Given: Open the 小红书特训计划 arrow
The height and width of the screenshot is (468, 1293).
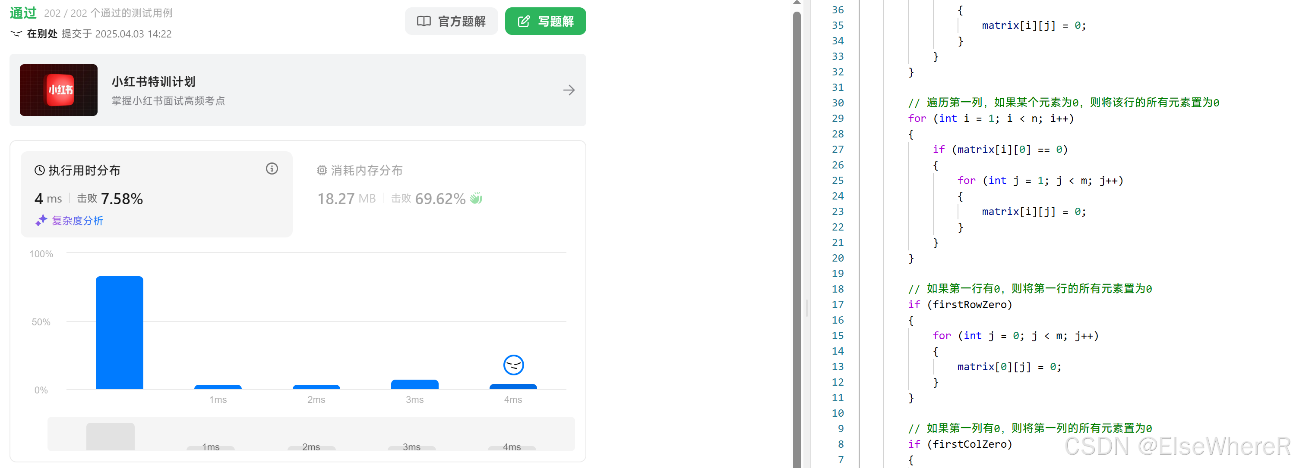Looking at the screenshot, I should 568,90.
